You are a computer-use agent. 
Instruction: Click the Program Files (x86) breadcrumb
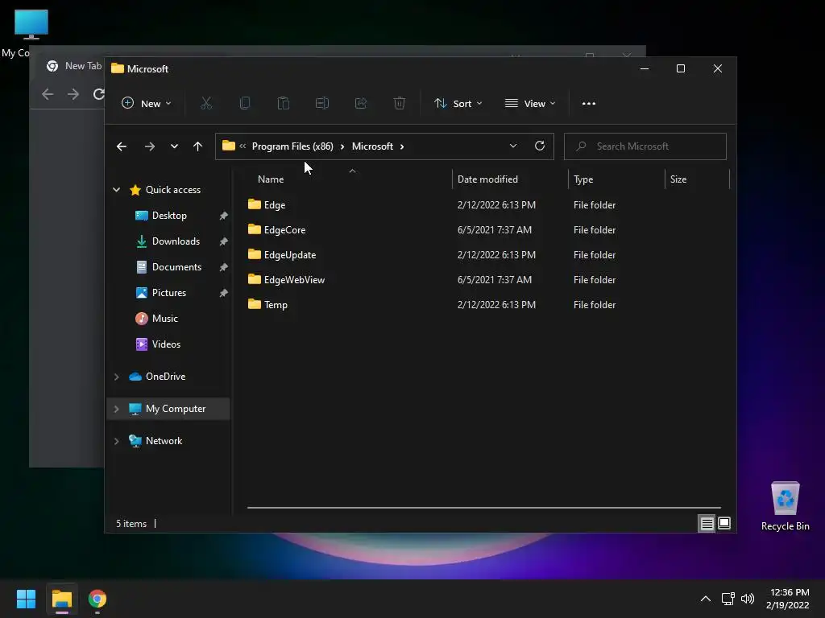pos(292,146)
